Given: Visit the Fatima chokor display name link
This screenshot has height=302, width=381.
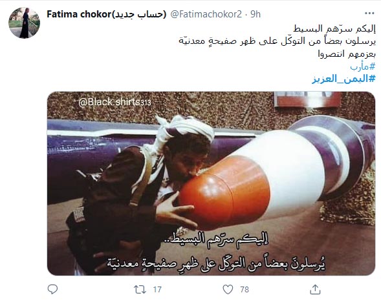Looking at the screenshot, I should [x=107, y=14].
